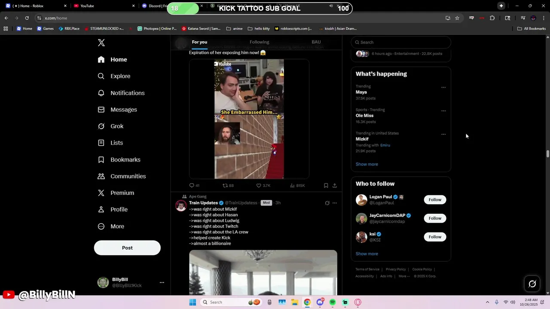Open the BillyBill account menu dots

(162, 282)
